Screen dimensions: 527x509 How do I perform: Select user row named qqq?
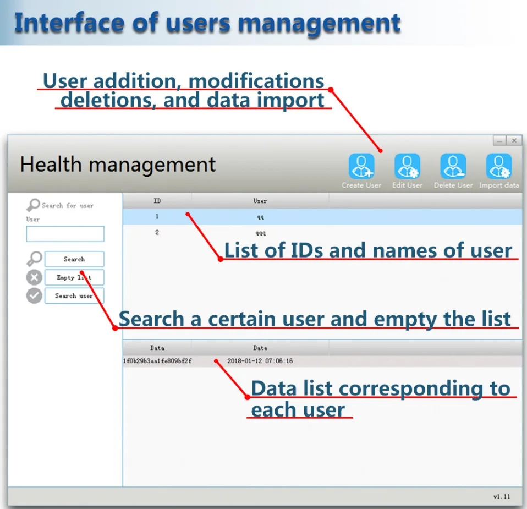pyautogui.click(x=322, y=233)
